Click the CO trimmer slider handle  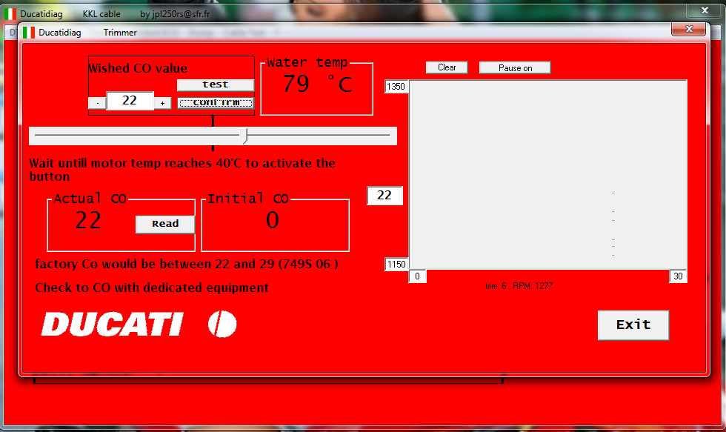click(244, 136)
